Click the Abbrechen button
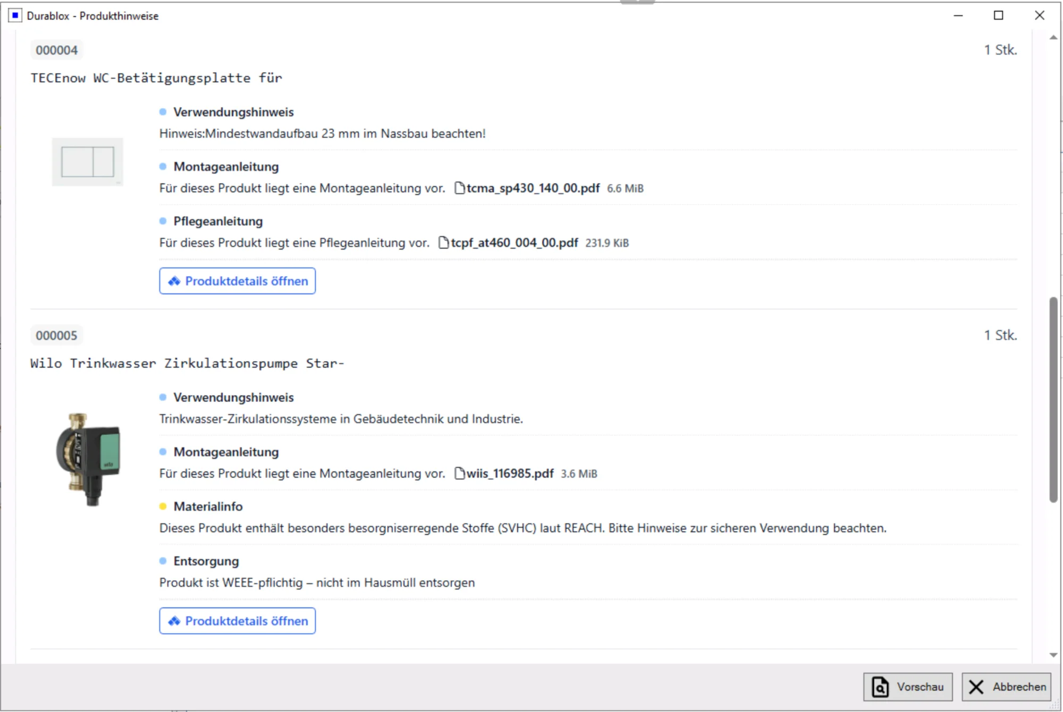This screenshot has height=712, width=1063. 1006,686
